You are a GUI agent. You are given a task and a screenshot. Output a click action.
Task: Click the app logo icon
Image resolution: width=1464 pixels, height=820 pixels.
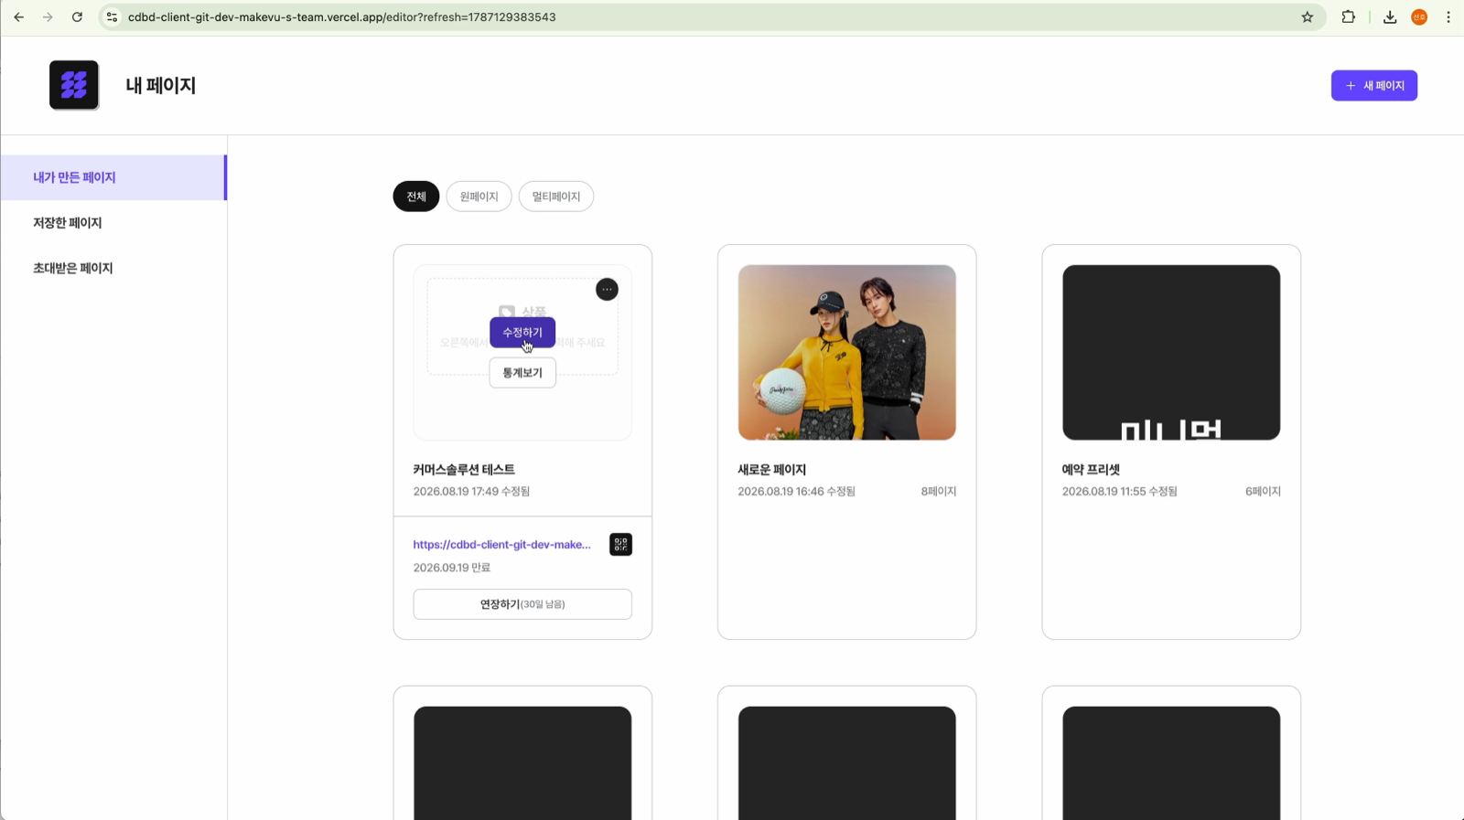pos(74,85)
